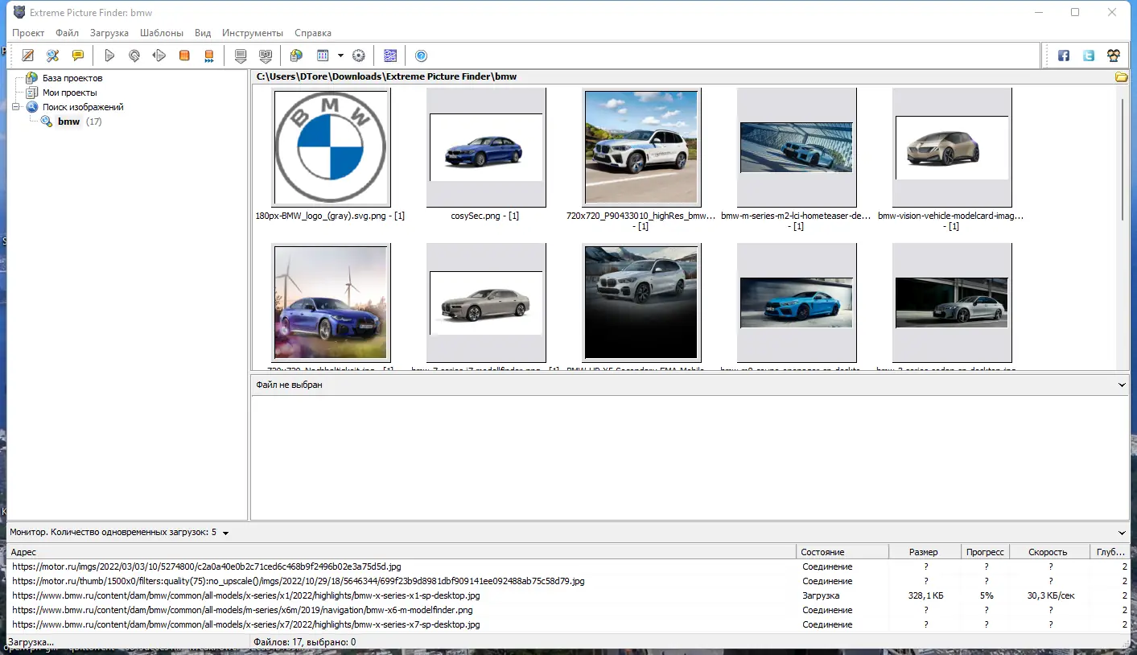The image size is (1137, 655).
Task: Open simultaneous downloads count dropdown
Action: pos(225,533)
